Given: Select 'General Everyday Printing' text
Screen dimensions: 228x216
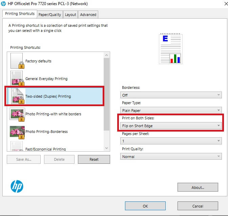Looking at the screenshot, I should pyautogui.click(x=46, y=79).
